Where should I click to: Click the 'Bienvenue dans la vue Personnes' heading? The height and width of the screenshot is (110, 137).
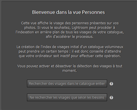[68, 12]
